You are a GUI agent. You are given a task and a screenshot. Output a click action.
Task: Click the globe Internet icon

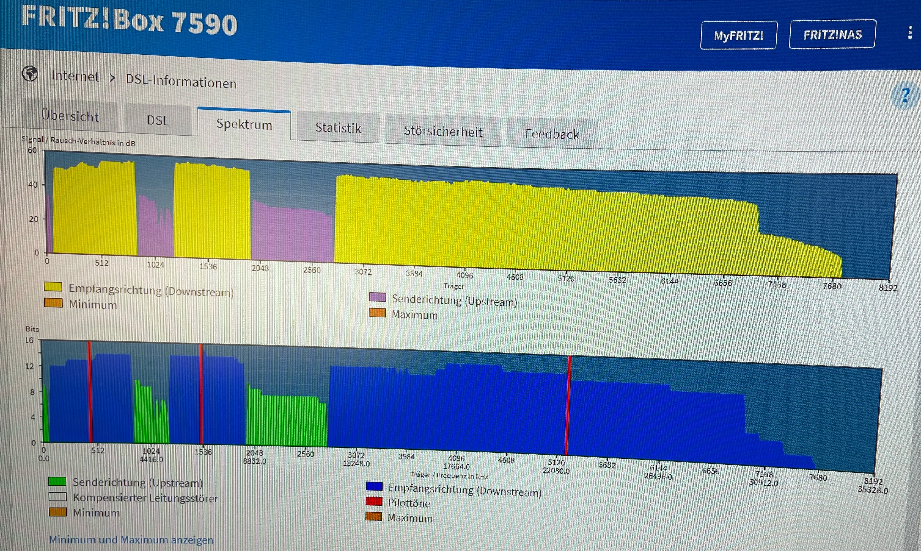30,74
